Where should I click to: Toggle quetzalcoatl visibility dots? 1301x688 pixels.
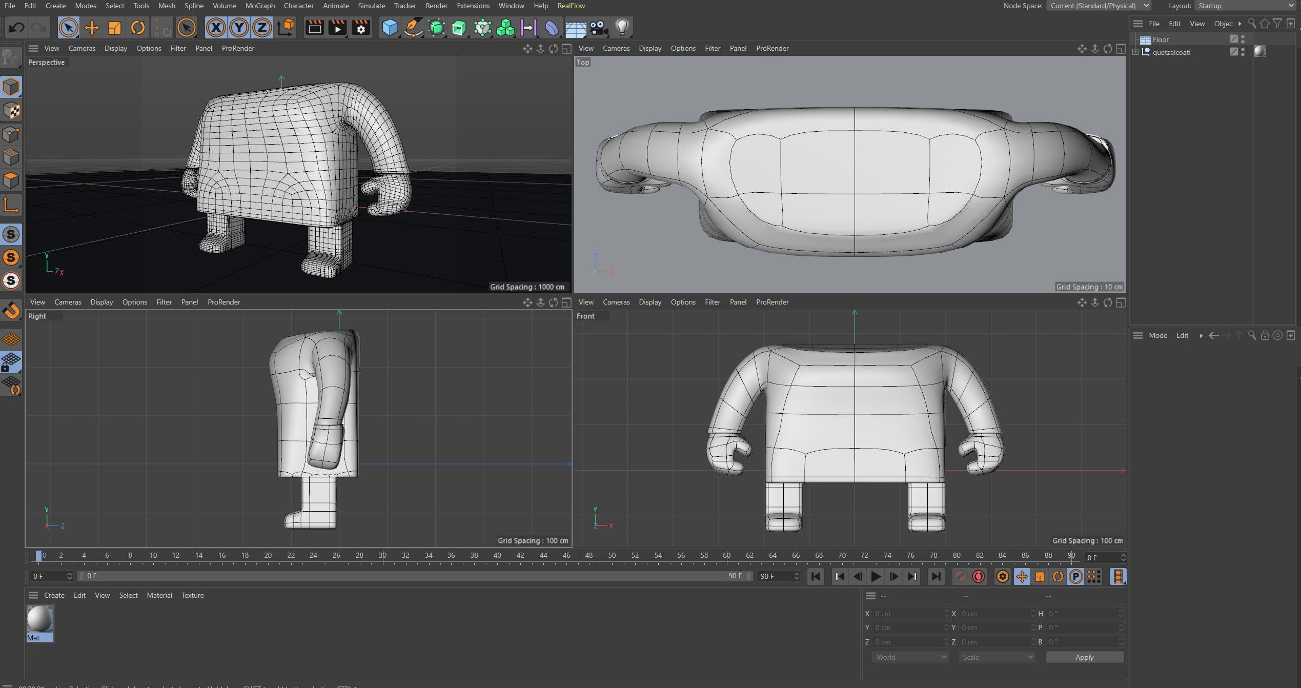(1243, 52)
